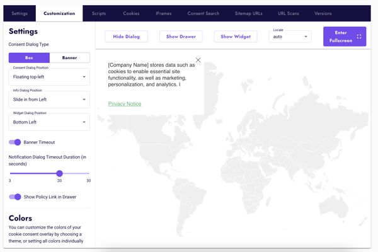378x252 pixels.
Task: Disable Show Policy Link in Drawer
Action: click(15, 197)
